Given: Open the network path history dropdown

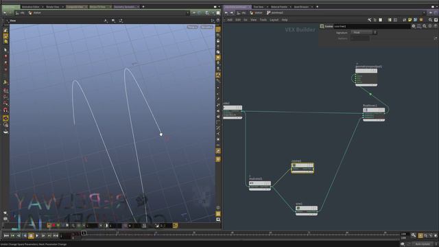Looking at the screenshot, I should point(425,13).
